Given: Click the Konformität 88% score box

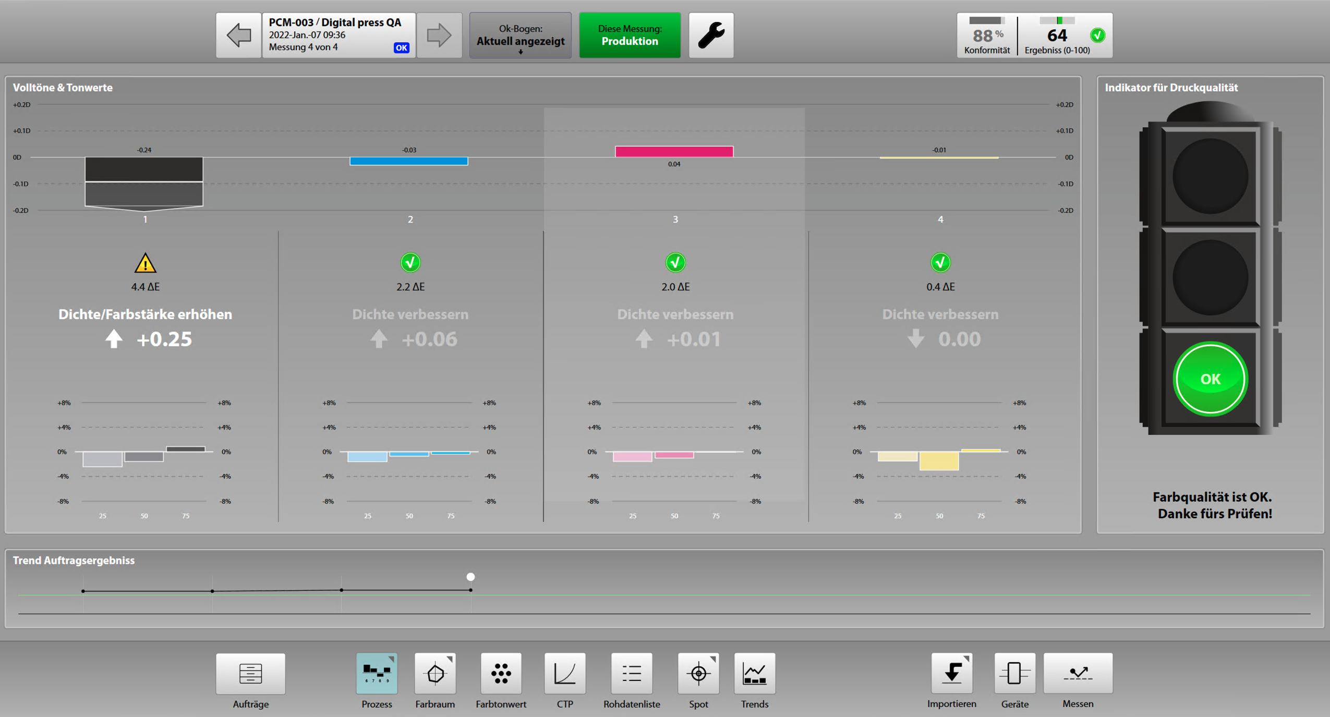Looking at the screenshot, I should [987, 35].
